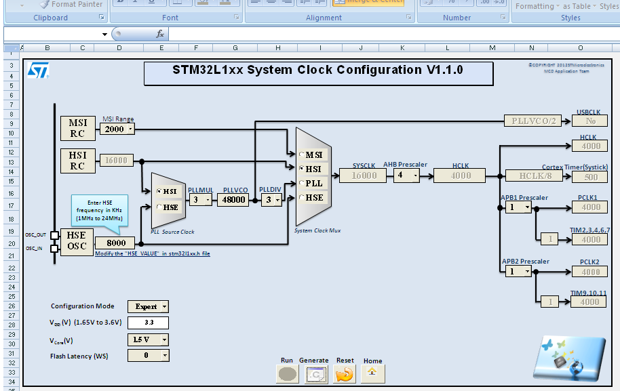
Task: Open the Configuration Mode dropdown
Action: pyautogui.click(x=164, y=306)
